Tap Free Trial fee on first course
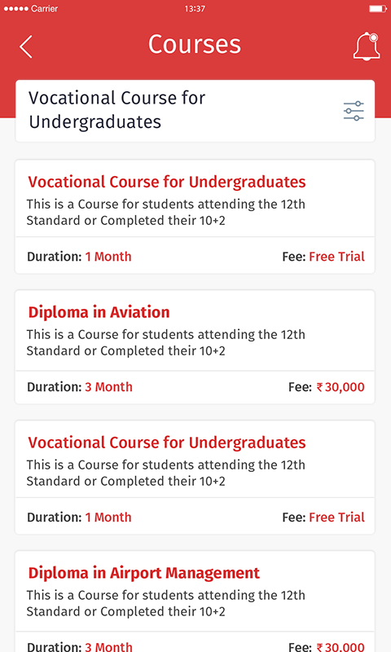391x652 pixels. click(x=337, y=257)
